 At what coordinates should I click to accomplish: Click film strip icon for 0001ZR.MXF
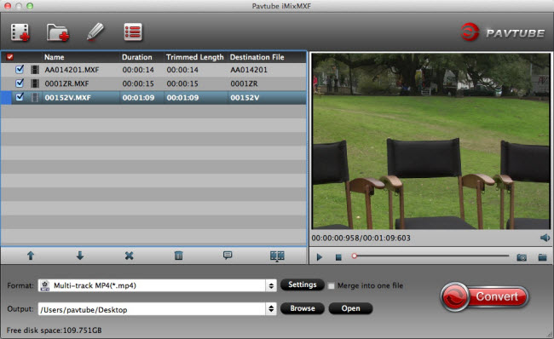(x=35, y=83)
